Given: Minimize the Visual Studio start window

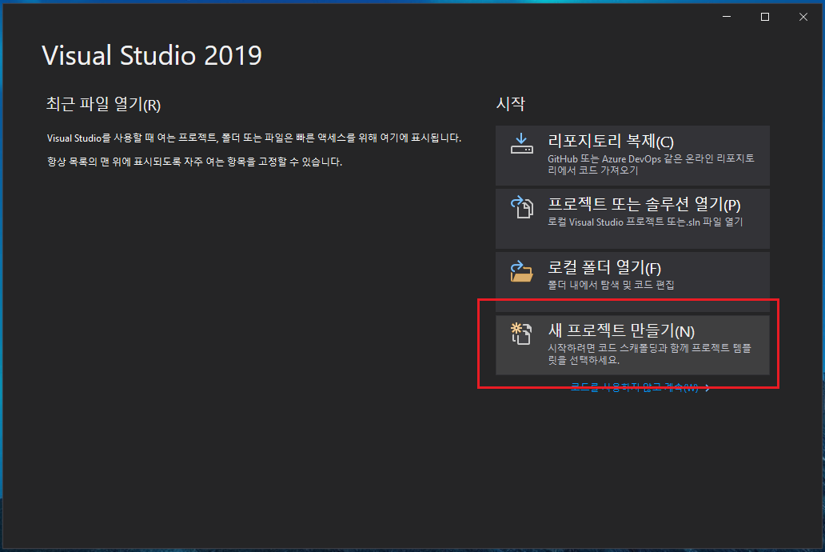Looking at the screenshot, I should coord(727,17).
